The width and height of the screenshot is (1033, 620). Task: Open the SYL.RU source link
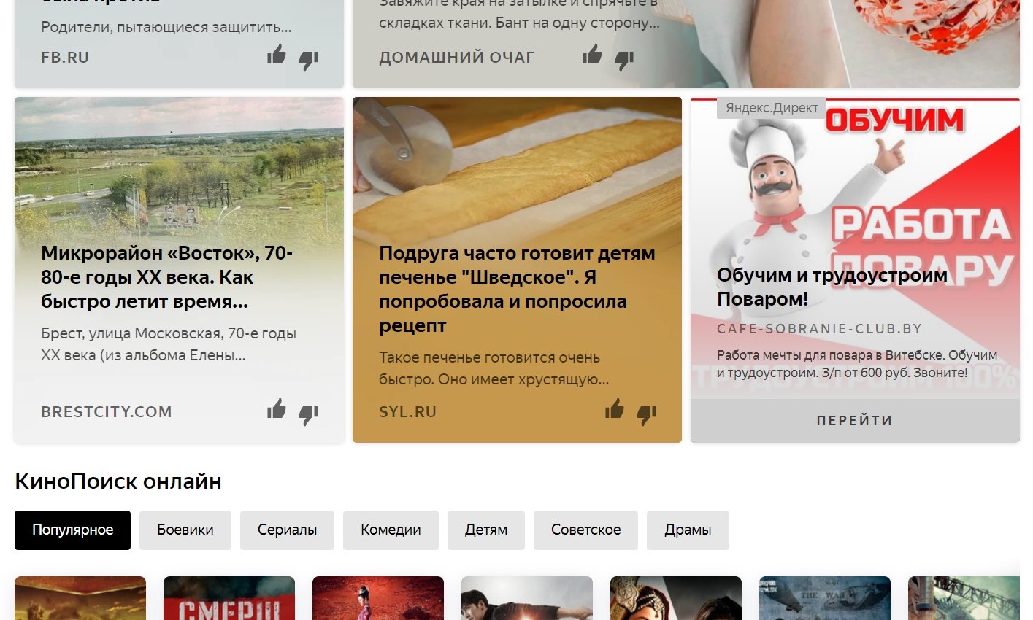point(407,411)
